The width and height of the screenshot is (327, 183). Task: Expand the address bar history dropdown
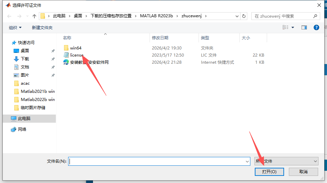point(237,16)
